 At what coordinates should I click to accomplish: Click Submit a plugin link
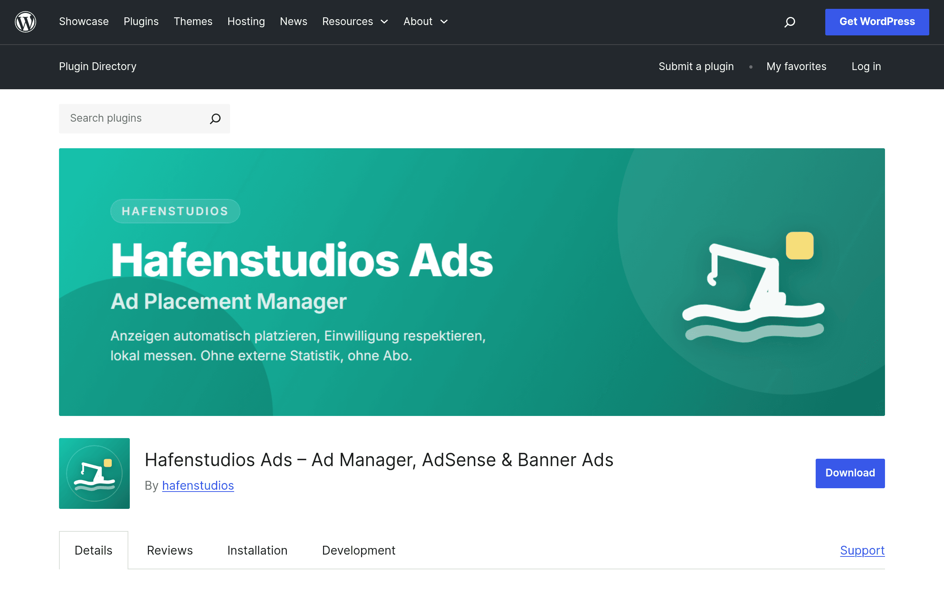coord(696,66)
